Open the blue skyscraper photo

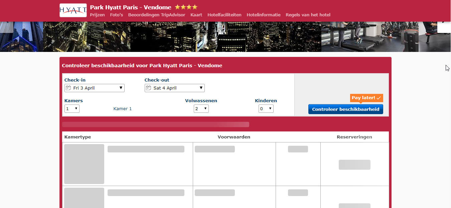pos(22,37)
